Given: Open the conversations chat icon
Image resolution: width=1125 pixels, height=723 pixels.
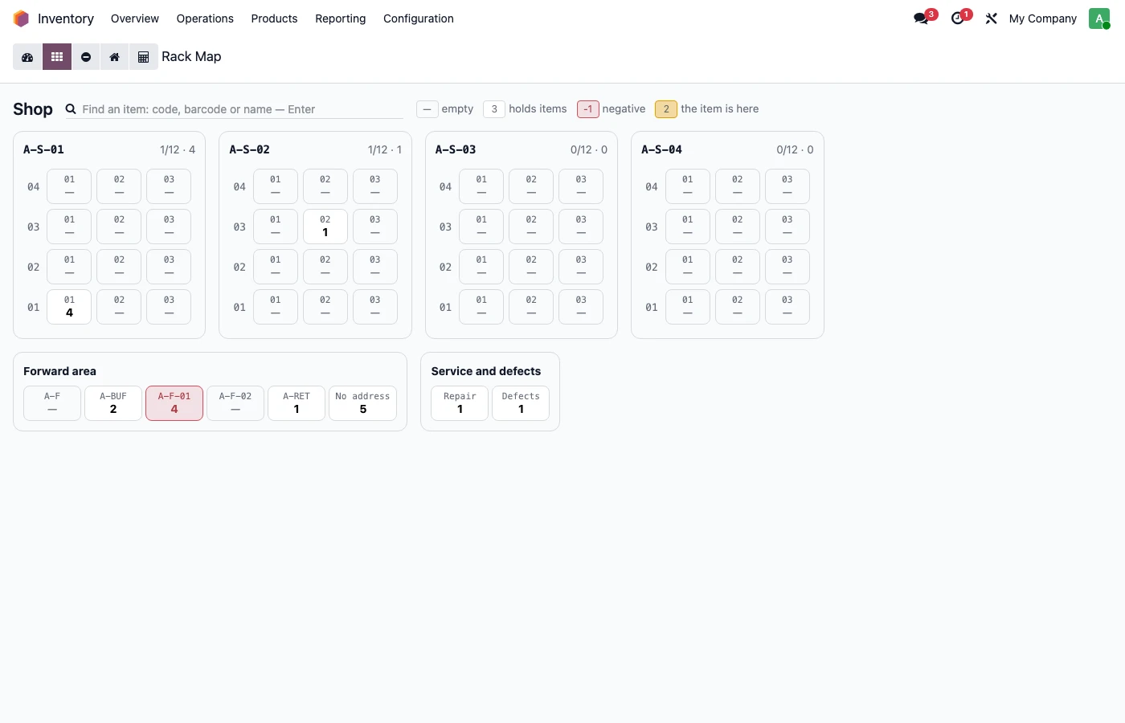Looking at the screenshot, I should tap(921, 18).
